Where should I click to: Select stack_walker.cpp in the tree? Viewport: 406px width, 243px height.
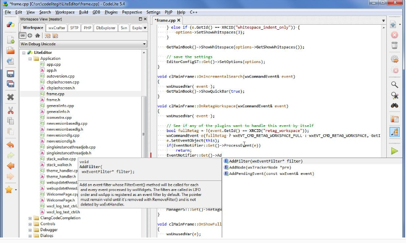click(x=61, y=159)
